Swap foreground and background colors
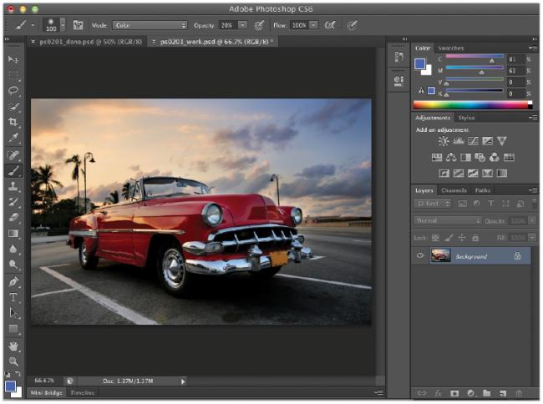This screenshot has height=404, width=543. point(18,374)
